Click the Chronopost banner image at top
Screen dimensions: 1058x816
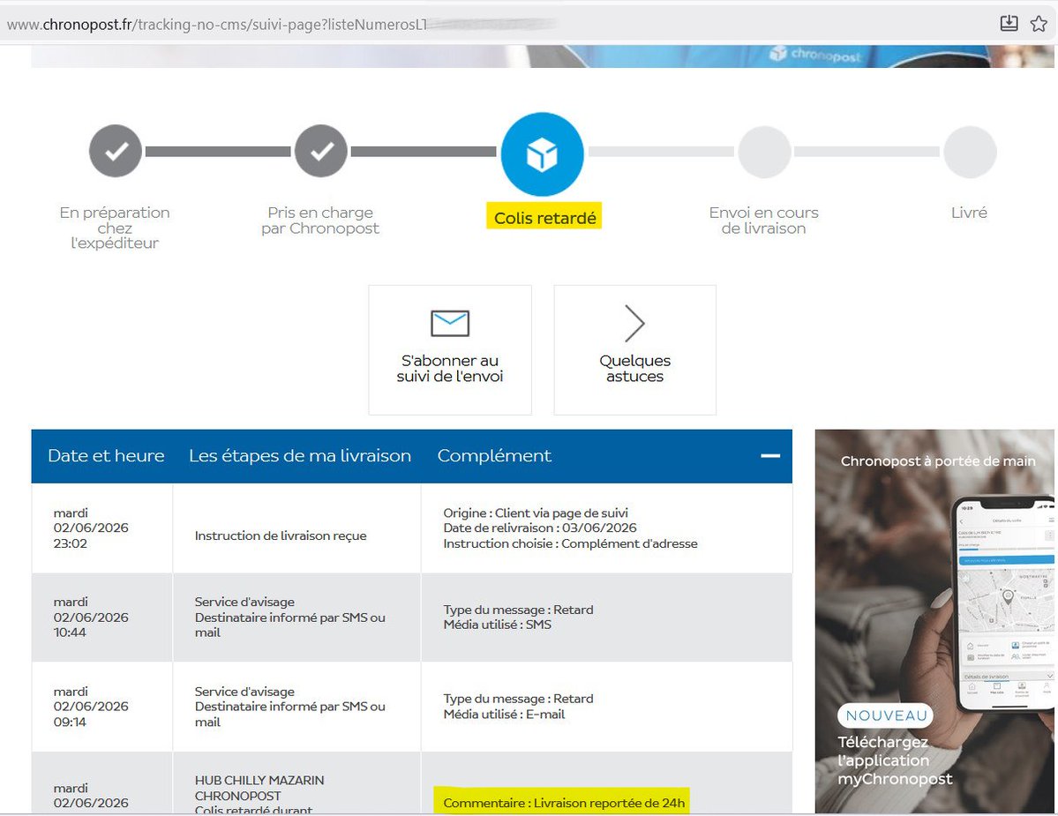(x=543, y=56)
